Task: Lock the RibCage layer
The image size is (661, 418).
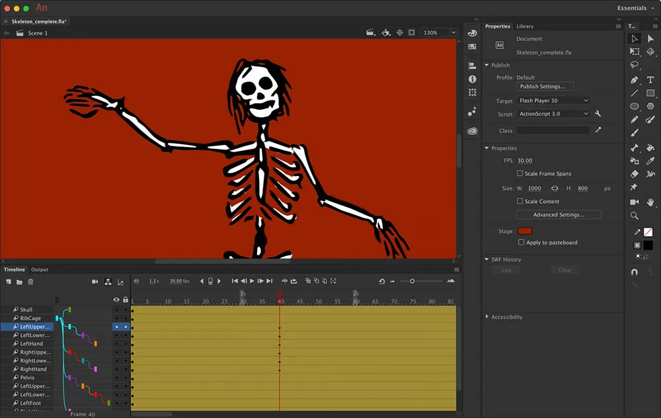Action: [126, 317]
